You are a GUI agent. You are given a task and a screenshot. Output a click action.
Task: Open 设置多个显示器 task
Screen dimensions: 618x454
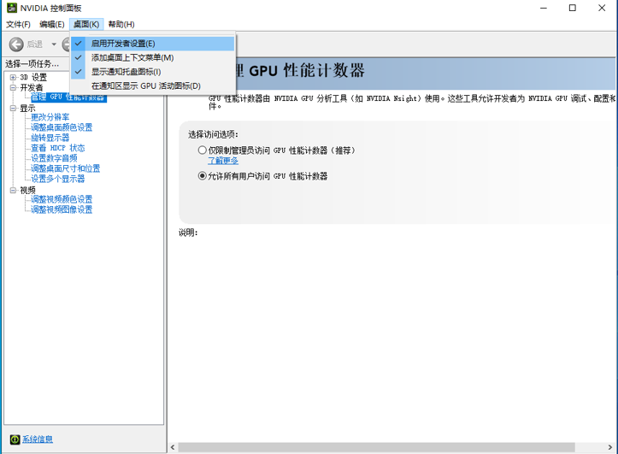point(58,179)
